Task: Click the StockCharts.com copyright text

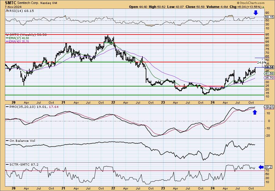Action: (251, 3)
